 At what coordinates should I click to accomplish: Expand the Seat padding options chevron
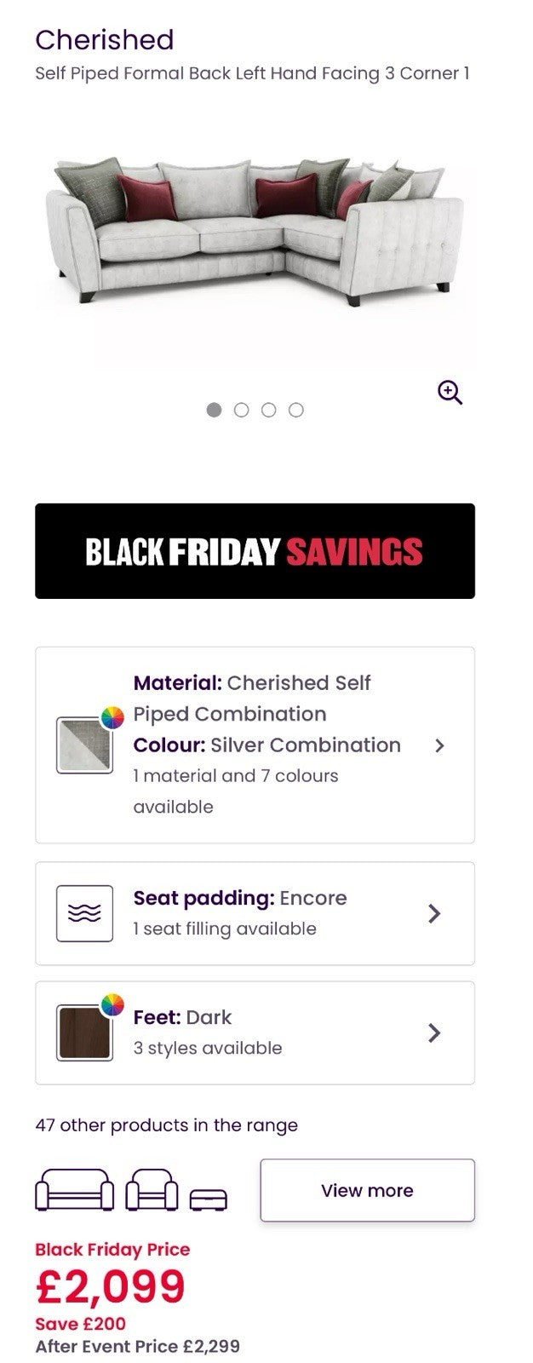pyautogui.click(x=434, y=913)
